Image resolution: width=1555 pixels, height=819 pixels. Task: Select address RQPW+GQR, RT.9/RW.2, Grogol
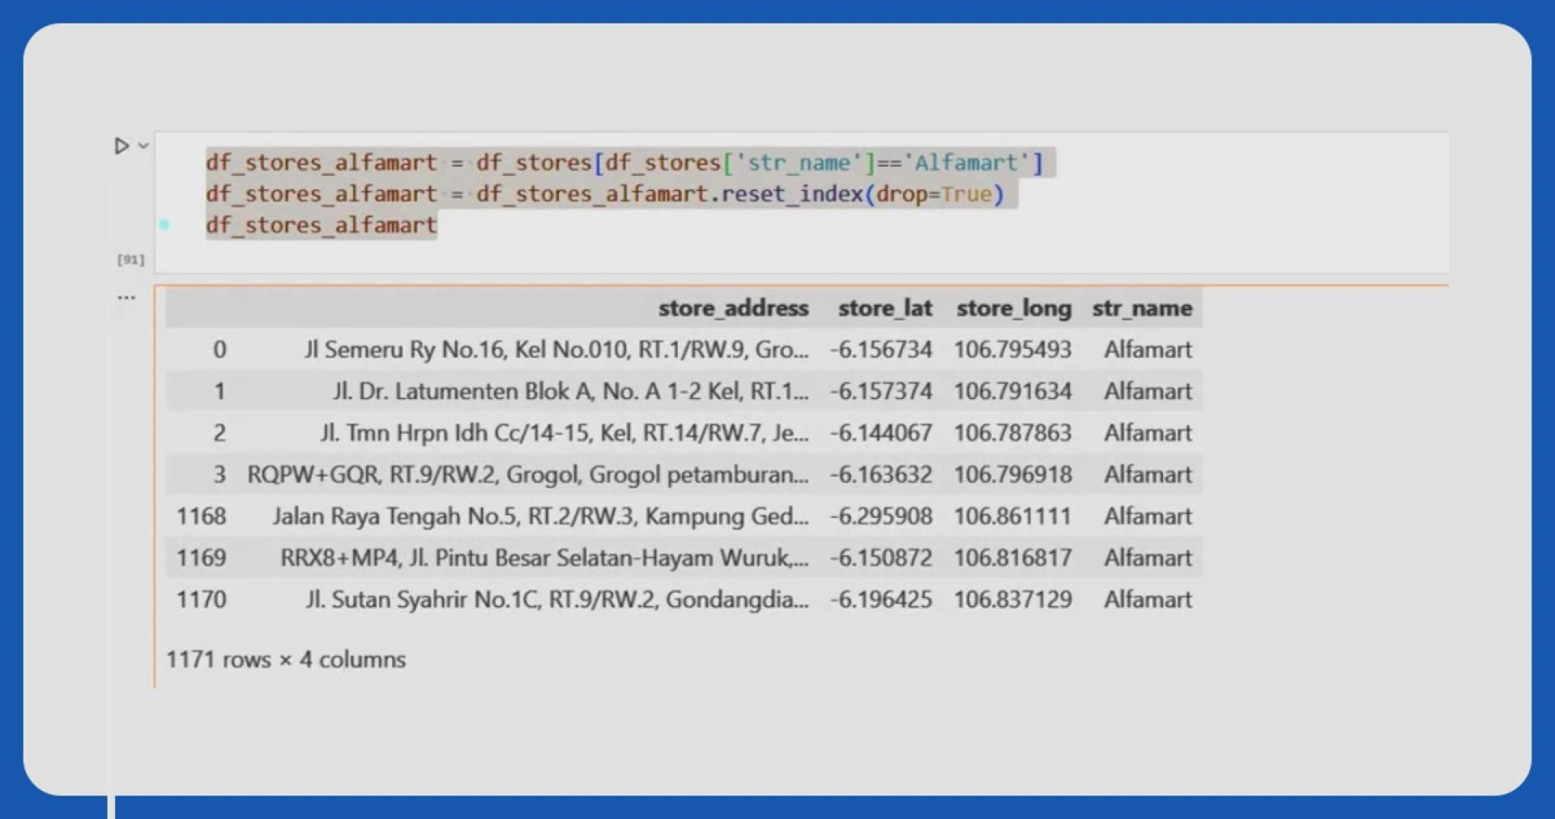pyautogui.click(x=528, y=474)
